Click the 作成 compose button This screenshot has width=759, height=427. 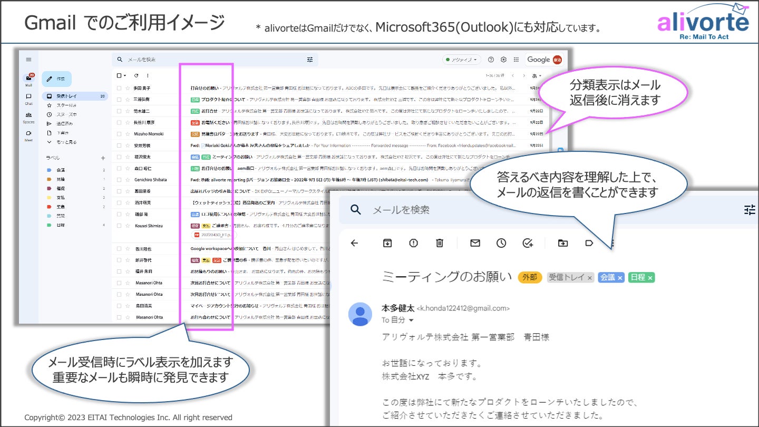(x=56, y=79)
